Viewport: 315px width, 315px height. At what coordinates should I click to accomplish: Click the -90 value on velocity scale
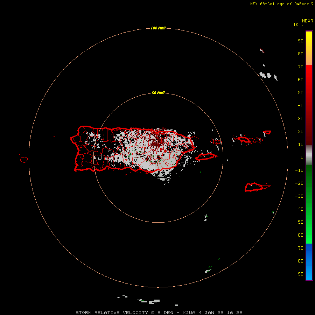299,274
